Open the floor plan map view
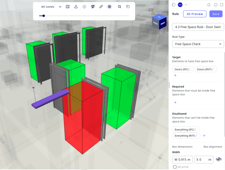The width and height of the screenshot is (225, 170). click(x=68, y=6)
